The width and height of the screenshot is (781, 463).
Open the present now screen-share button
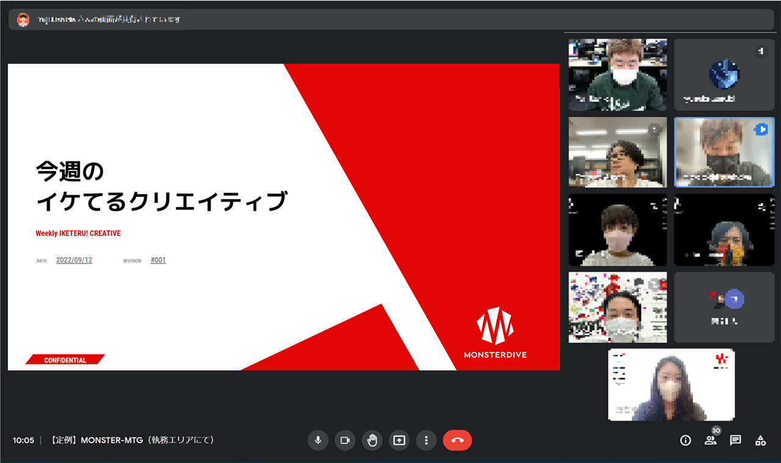(399, 440)
